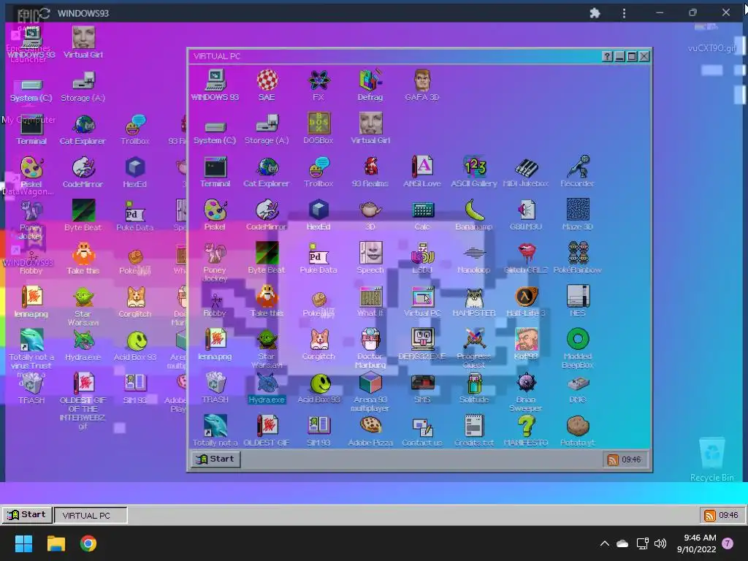The height and width of the screenshot is (561, 748).
Task: Click Start button inside Virtual PC window
Action: pos(216,459)
